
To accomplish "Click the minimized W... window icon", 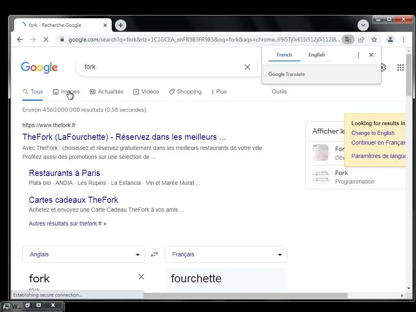I will (6, 306).
